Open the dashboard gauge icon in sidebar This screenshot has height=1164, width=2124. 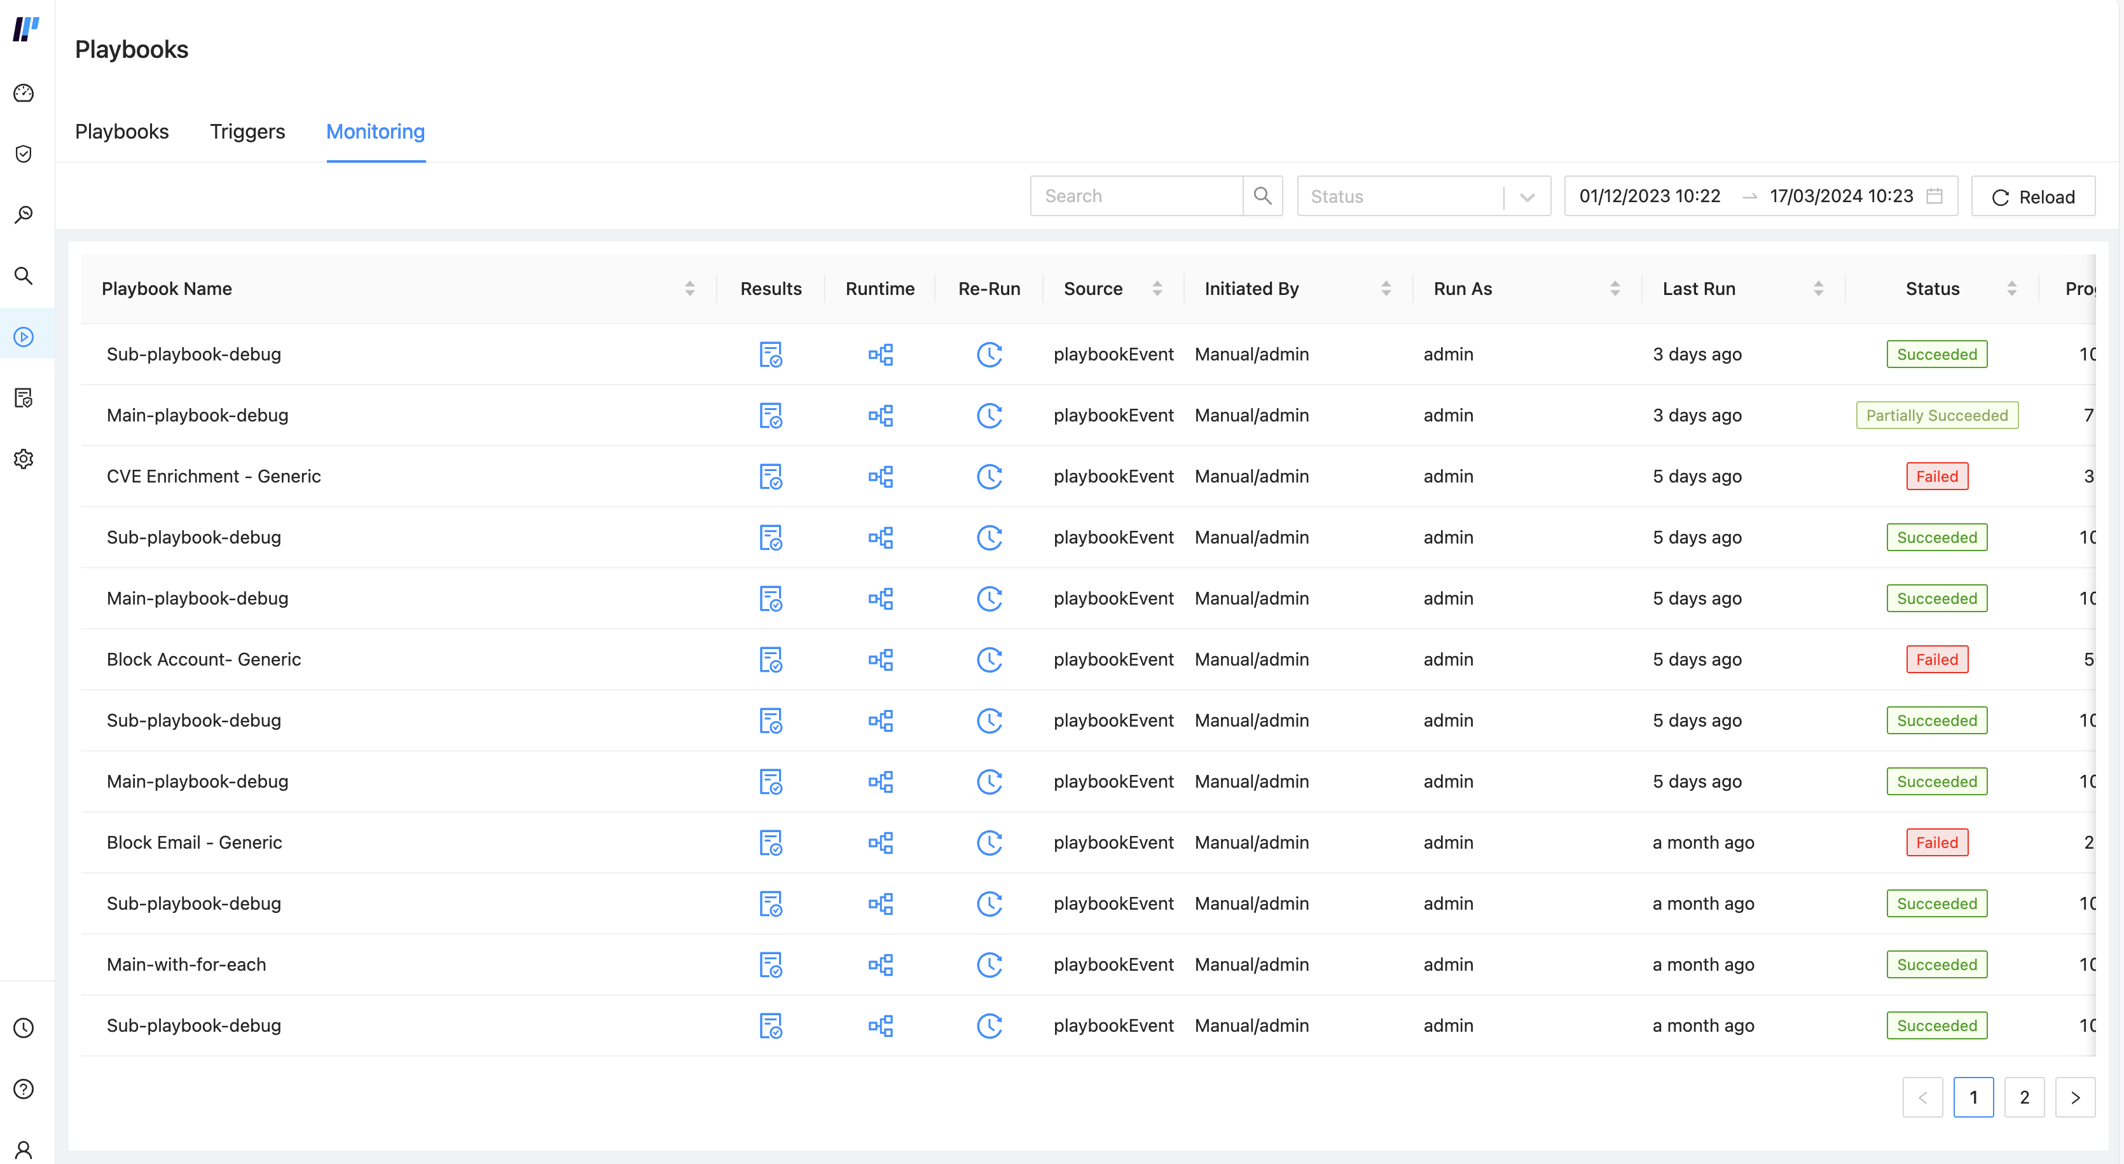tap(24, 93)
